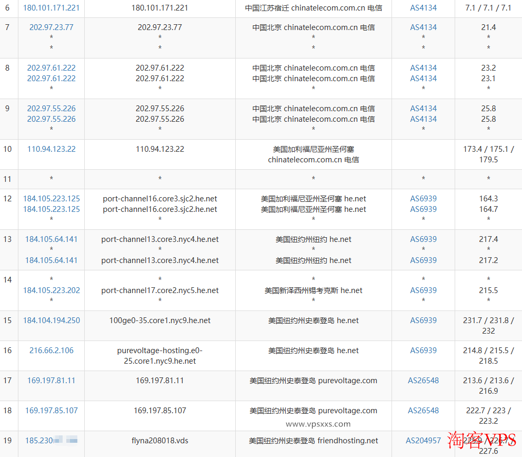
Task: Click the 23.1 latency value
Action: tap(488, 79)
